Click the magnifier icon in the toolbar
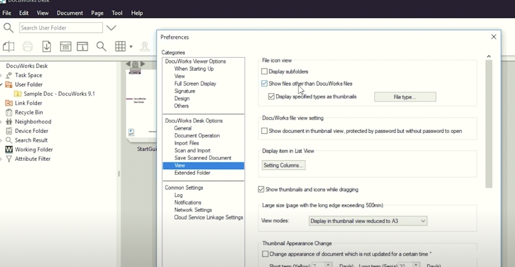The height and width of the screenshot is (267, 515). click(101, 47)
